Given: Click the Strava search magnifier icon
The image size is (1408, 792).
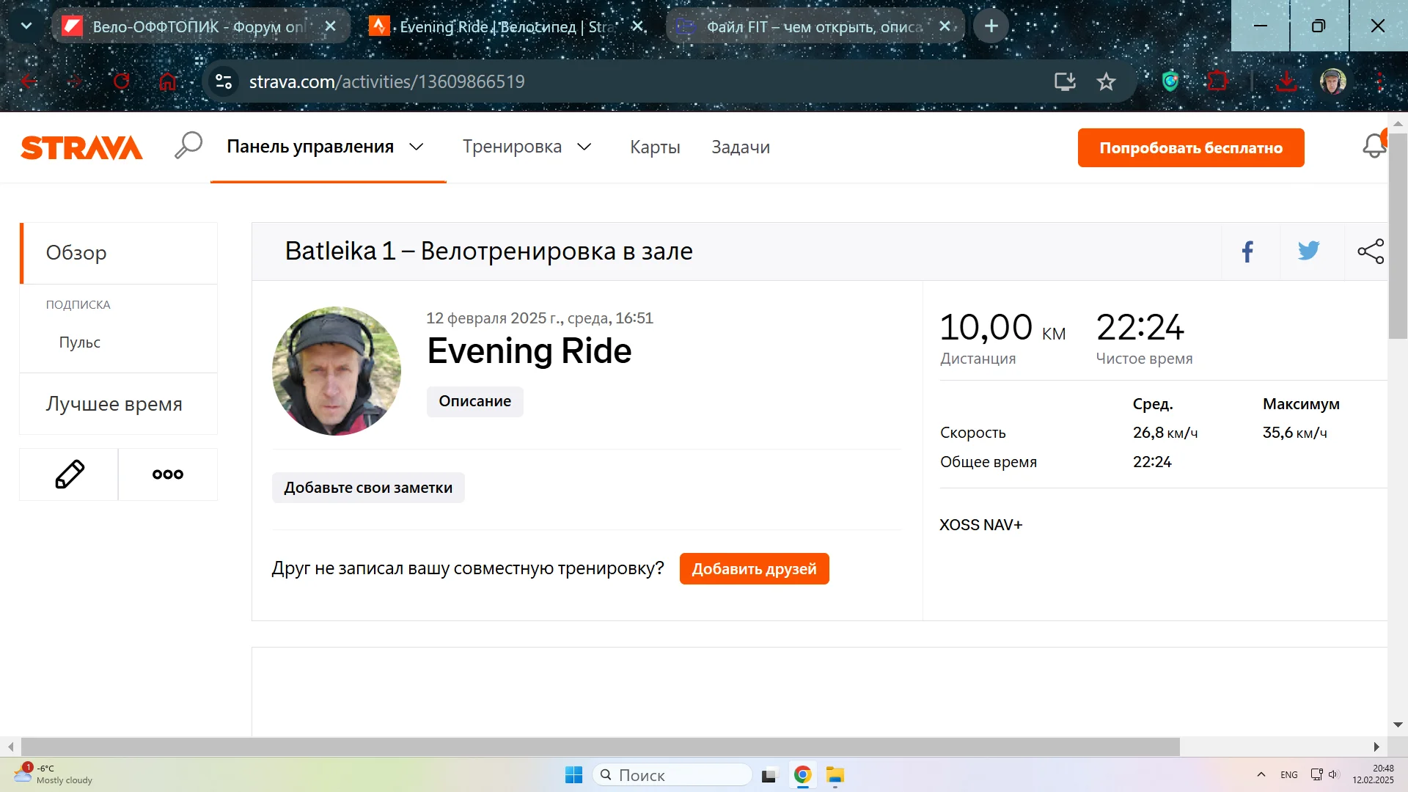Looking at the screenshot, I should coord(188,146).
